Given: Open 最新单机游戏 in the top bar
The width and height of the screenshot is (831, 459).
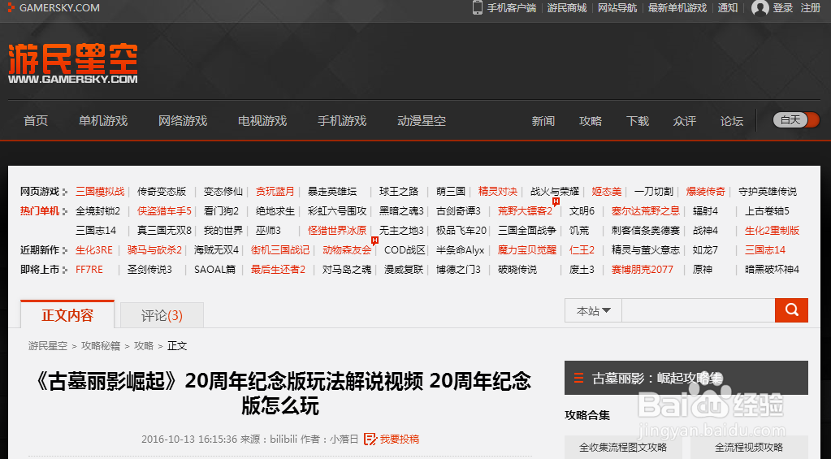Looking at the screenshot, I should pos(677,8).
